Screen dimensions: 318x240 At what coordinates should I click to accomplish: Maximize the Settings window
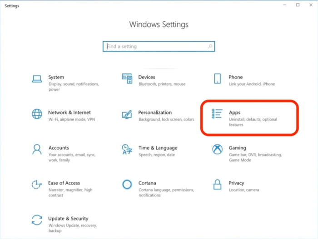pyautogui.click(x=298, y=5)
